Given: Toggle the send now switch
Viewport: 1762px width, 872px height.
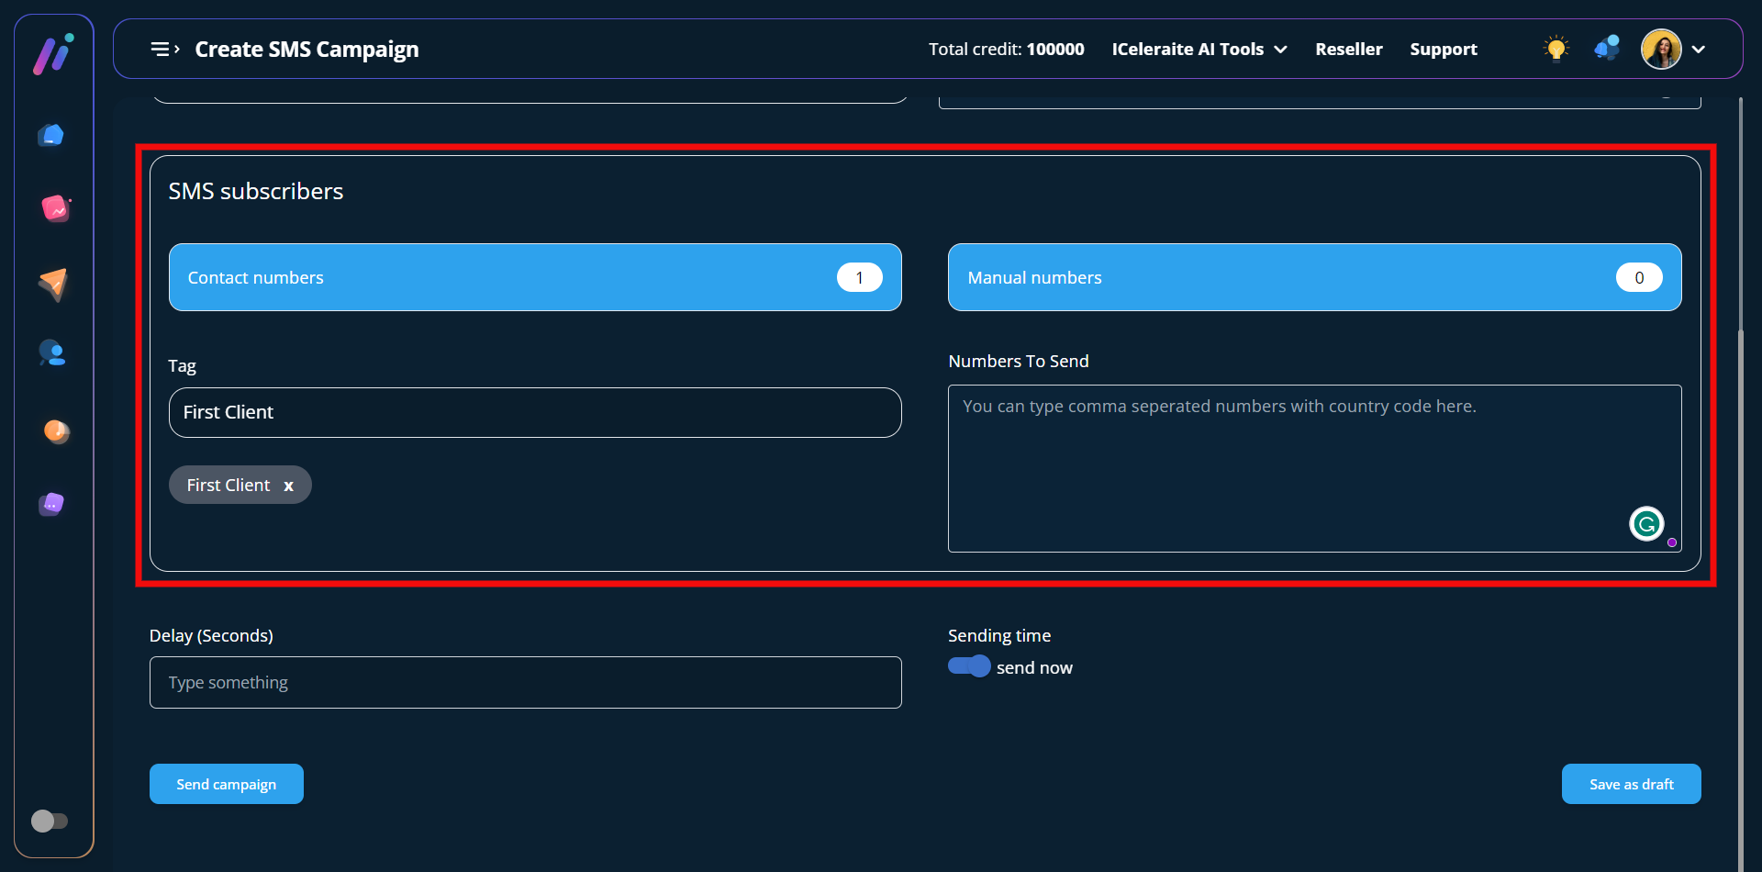Looking at the screenshot, I should pyautogui.click(x=969, y=666).
